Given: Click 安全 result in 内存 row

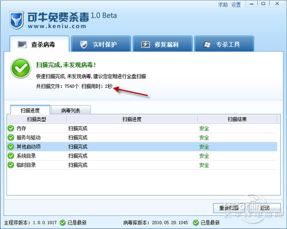Looking at the screenshot, I should (x=204, y=129).
